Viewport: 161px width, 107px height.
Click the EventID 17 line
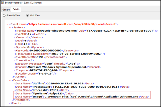(x=30, y=34)
